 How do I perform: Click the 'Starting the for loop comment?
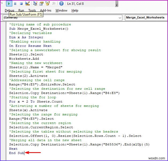tap(33, 97)
